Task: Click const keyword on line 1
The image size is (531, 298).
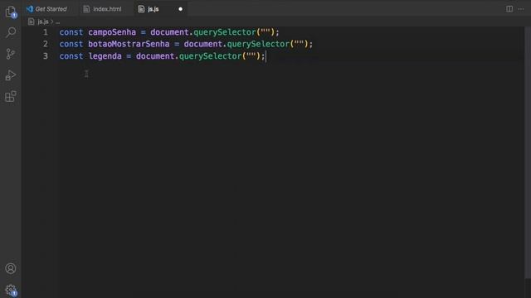Action: (71, 32)
